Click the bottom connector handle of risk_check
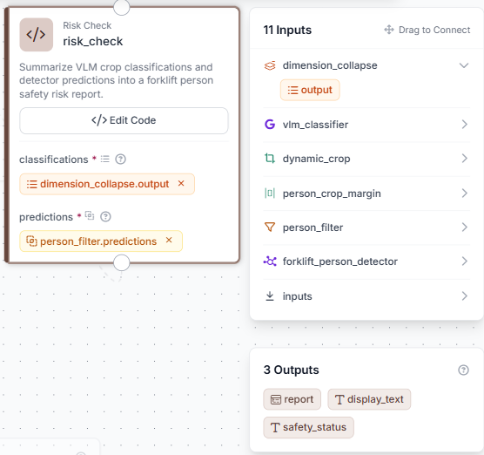 (x=122, y=262)
